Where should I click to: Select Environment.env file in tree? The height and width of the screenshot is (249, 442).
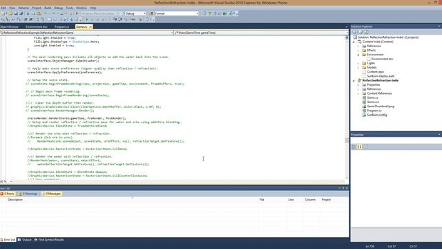pos(382,59)
